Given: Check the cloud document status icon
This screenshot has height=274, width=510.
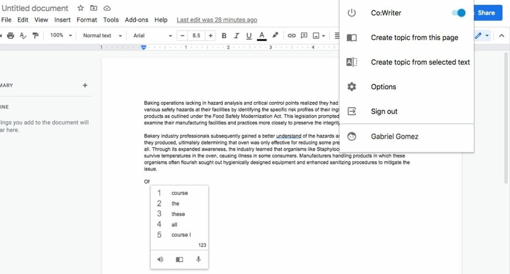Looking at the screenshot, I should [107, 8].
